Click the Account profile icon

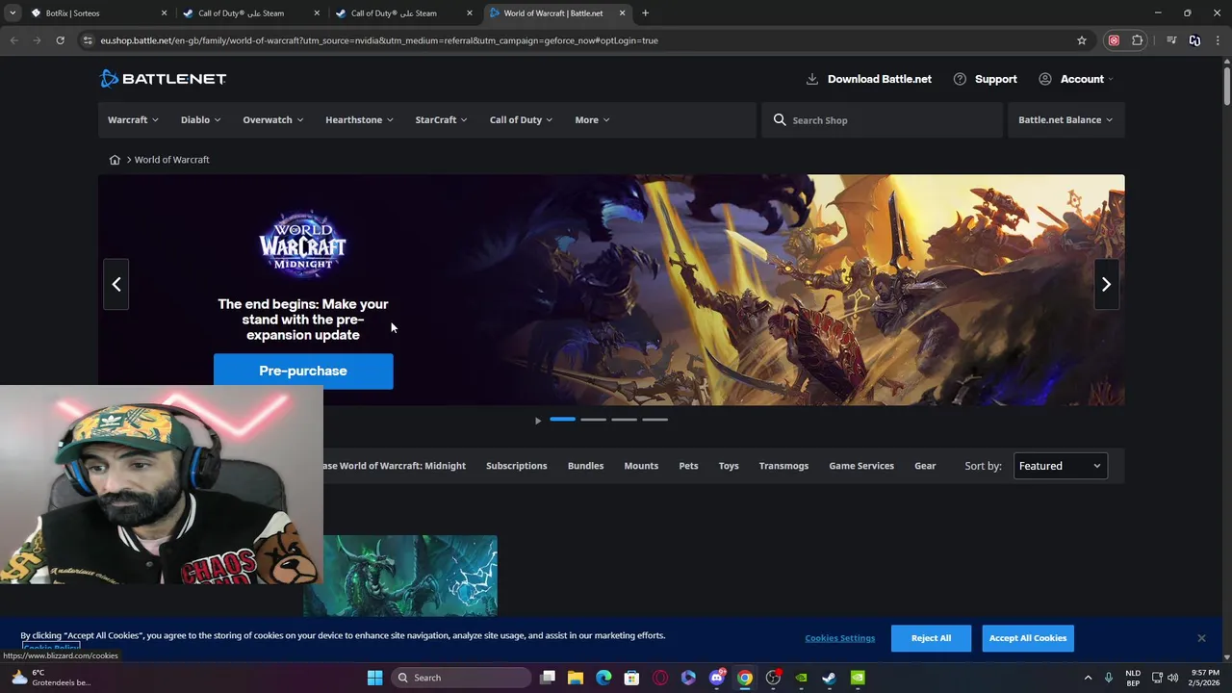(x=1045, y=79)
